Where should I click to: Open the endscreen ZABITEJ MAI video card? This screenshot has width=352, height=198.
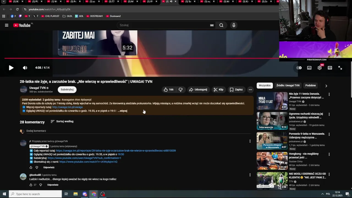click(98, 43)
